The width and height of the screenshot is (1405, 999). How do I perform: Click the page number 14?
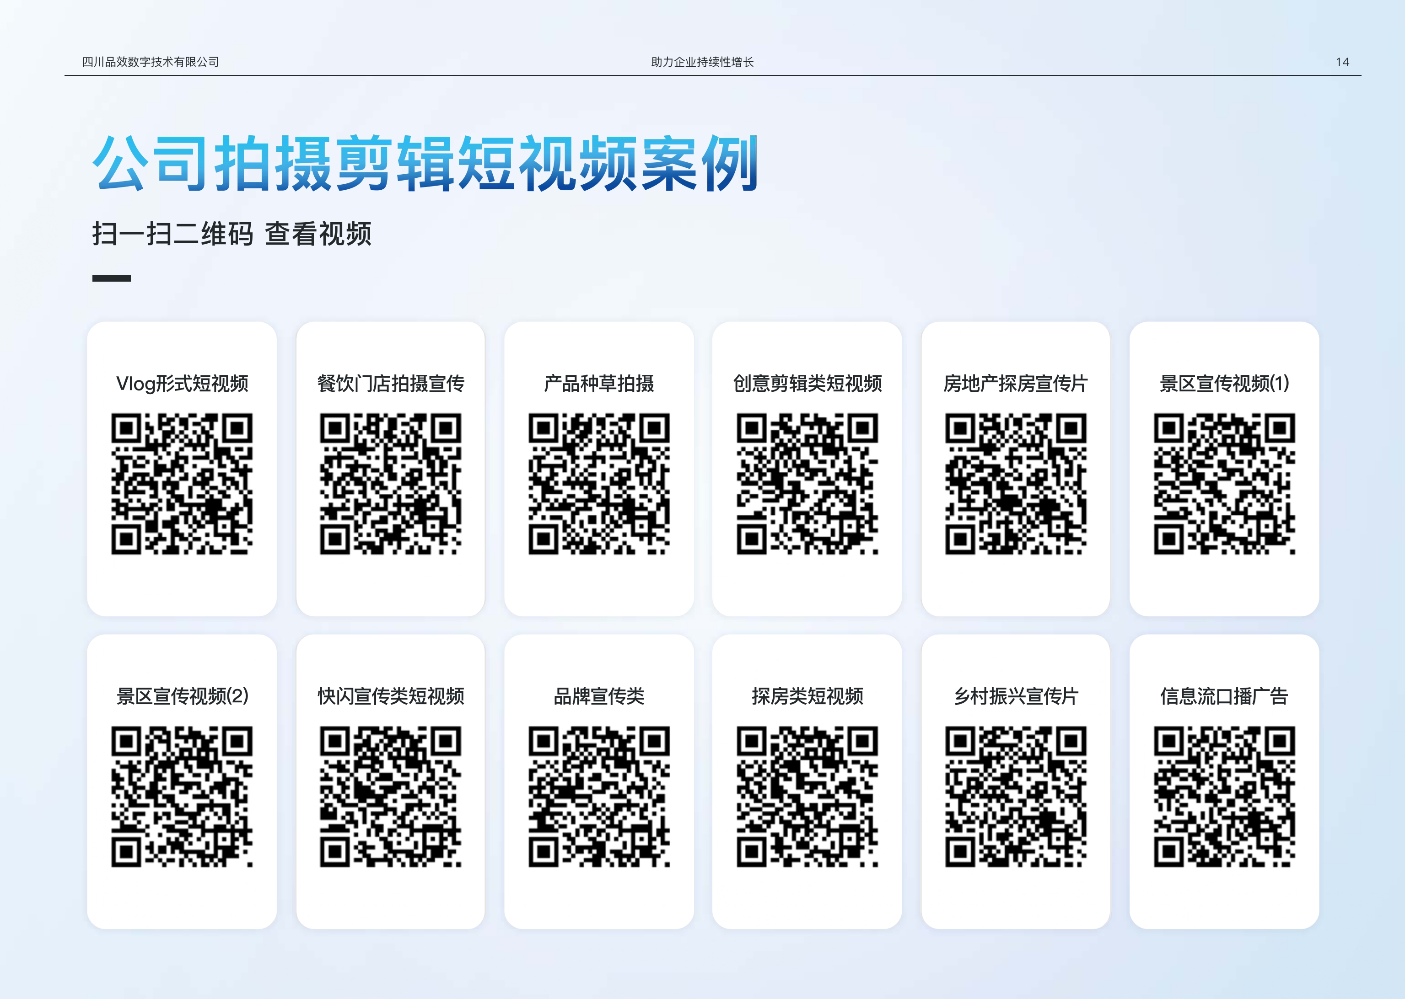point(1342,62)
